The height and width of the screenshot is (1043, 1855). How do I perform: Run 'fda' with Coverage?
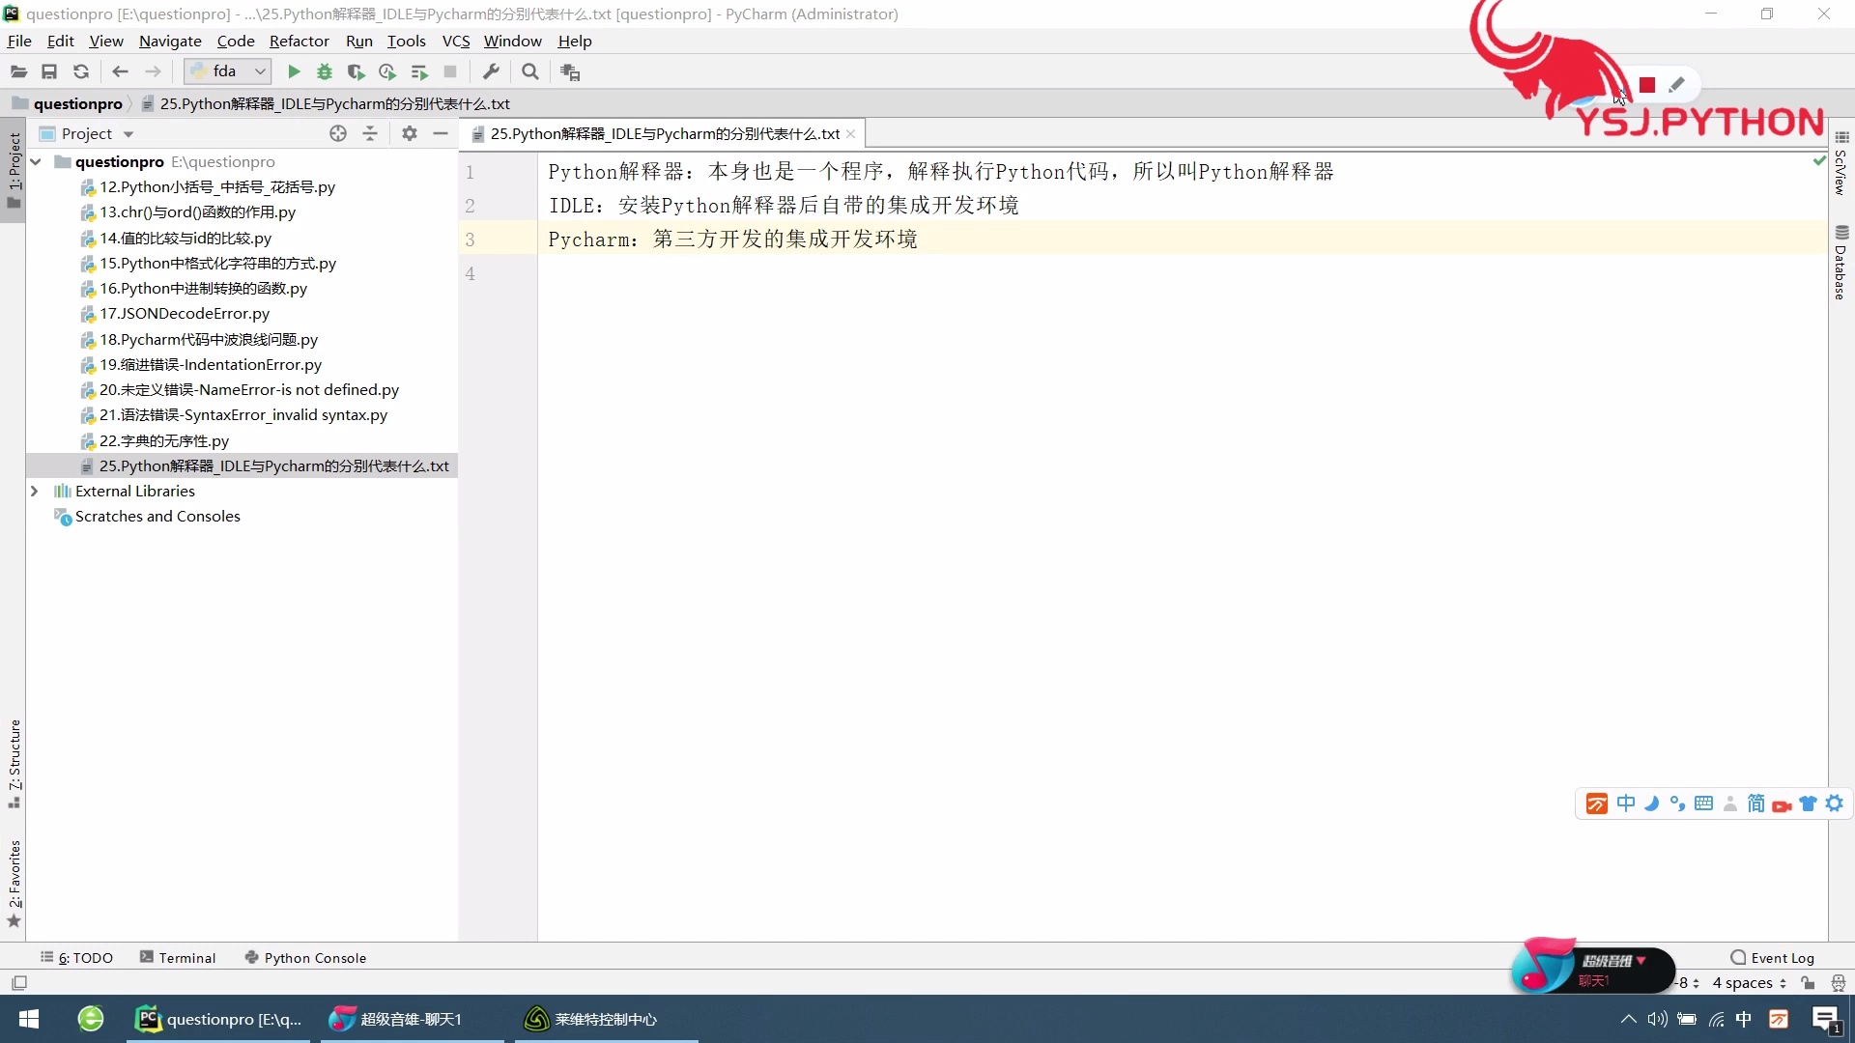pos(356,71)
